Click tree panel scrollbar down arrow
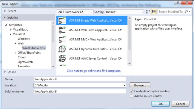 point(53,67)
